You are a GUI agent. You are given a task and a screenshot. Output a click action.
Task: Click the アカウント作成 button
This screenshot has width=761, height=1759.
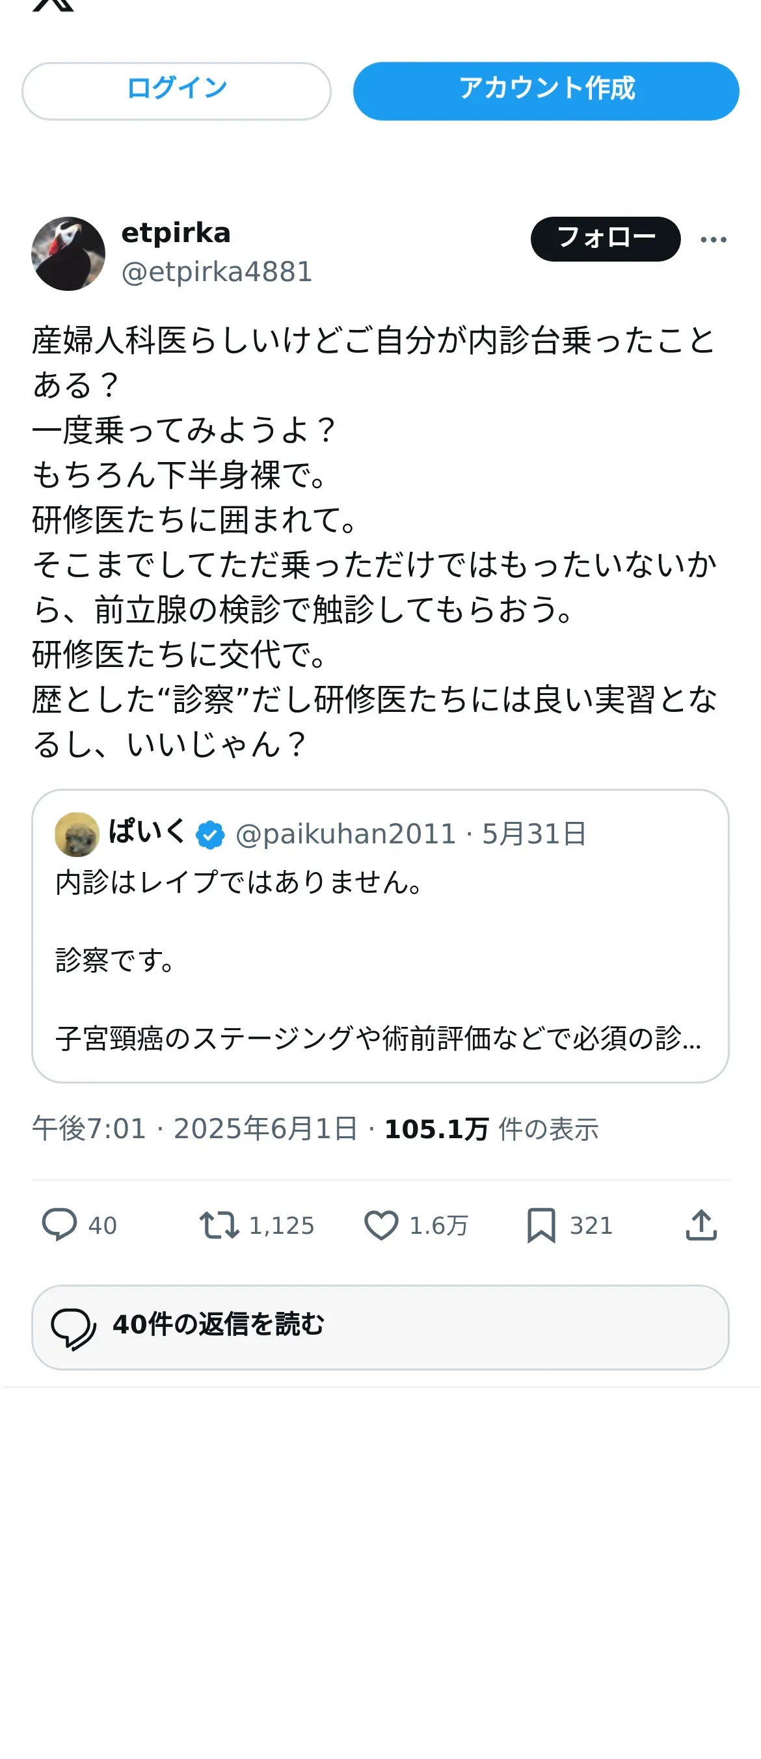click(x=545, y=91)
